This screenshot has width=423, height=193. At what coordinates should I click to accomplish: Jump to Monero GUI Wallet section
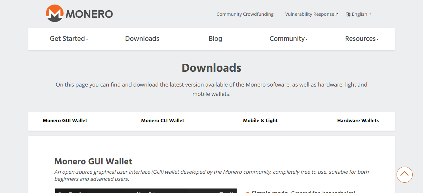click(x=65, y=121)
